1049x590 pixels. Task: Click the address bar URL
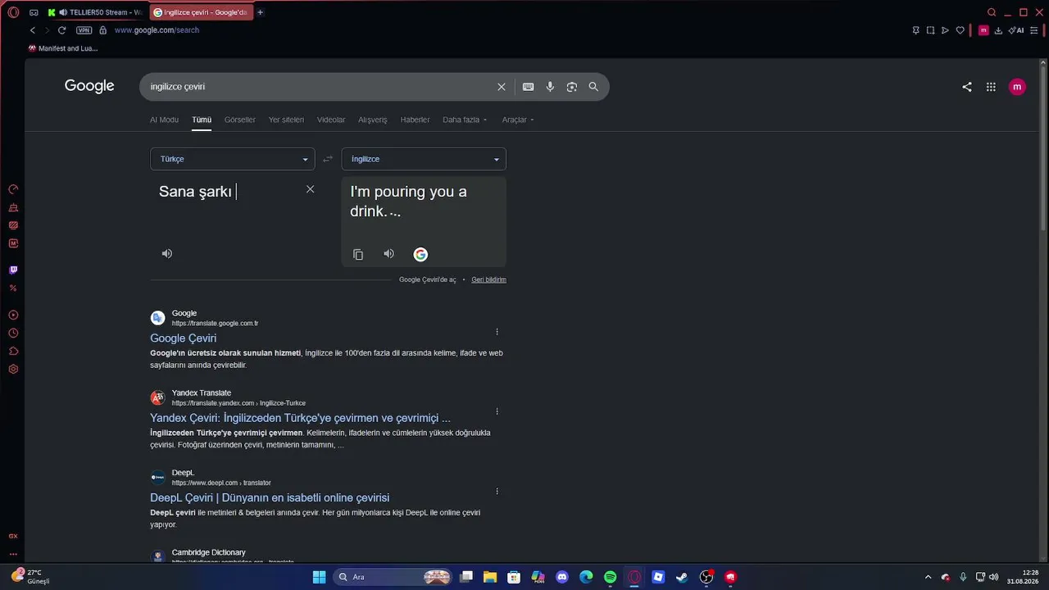coord(157,30)
